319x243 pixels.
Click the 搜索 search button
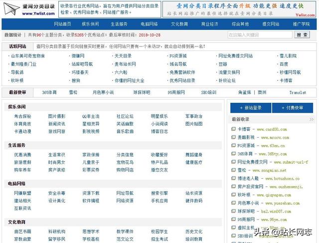coord(302,35)
